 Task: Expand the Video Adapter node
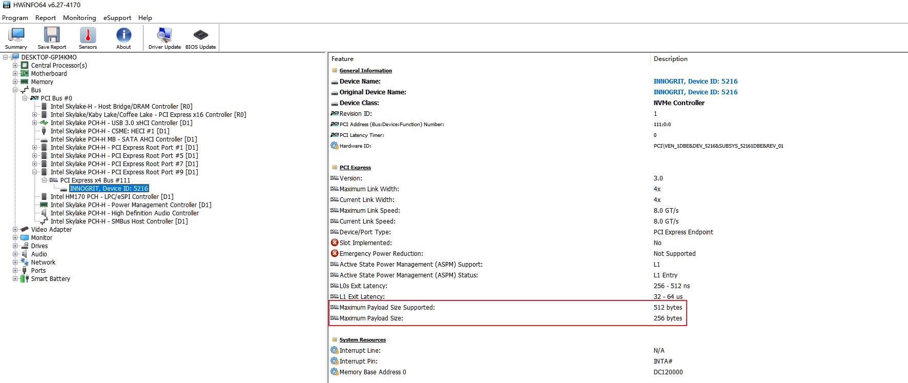coord(15,230)
